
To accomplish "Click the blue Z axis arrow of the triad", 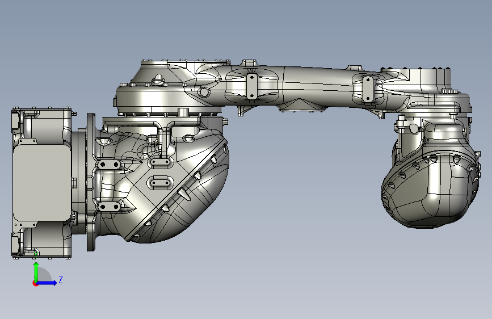I will point(47,283).
